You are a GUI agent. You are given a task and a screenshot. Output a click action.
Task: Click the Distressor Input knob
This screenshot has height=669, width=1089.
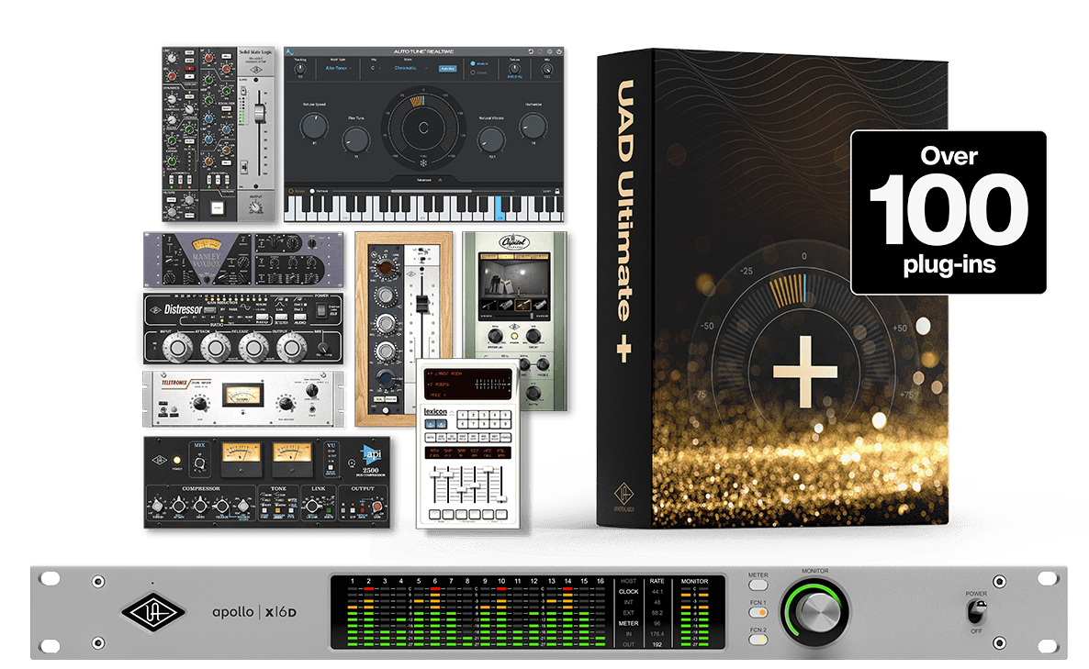178,348
